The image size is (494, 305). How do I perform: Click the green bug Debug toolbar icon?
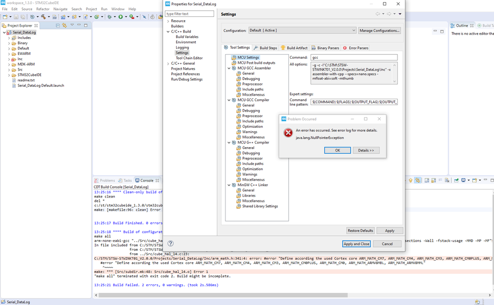point(110,17)
